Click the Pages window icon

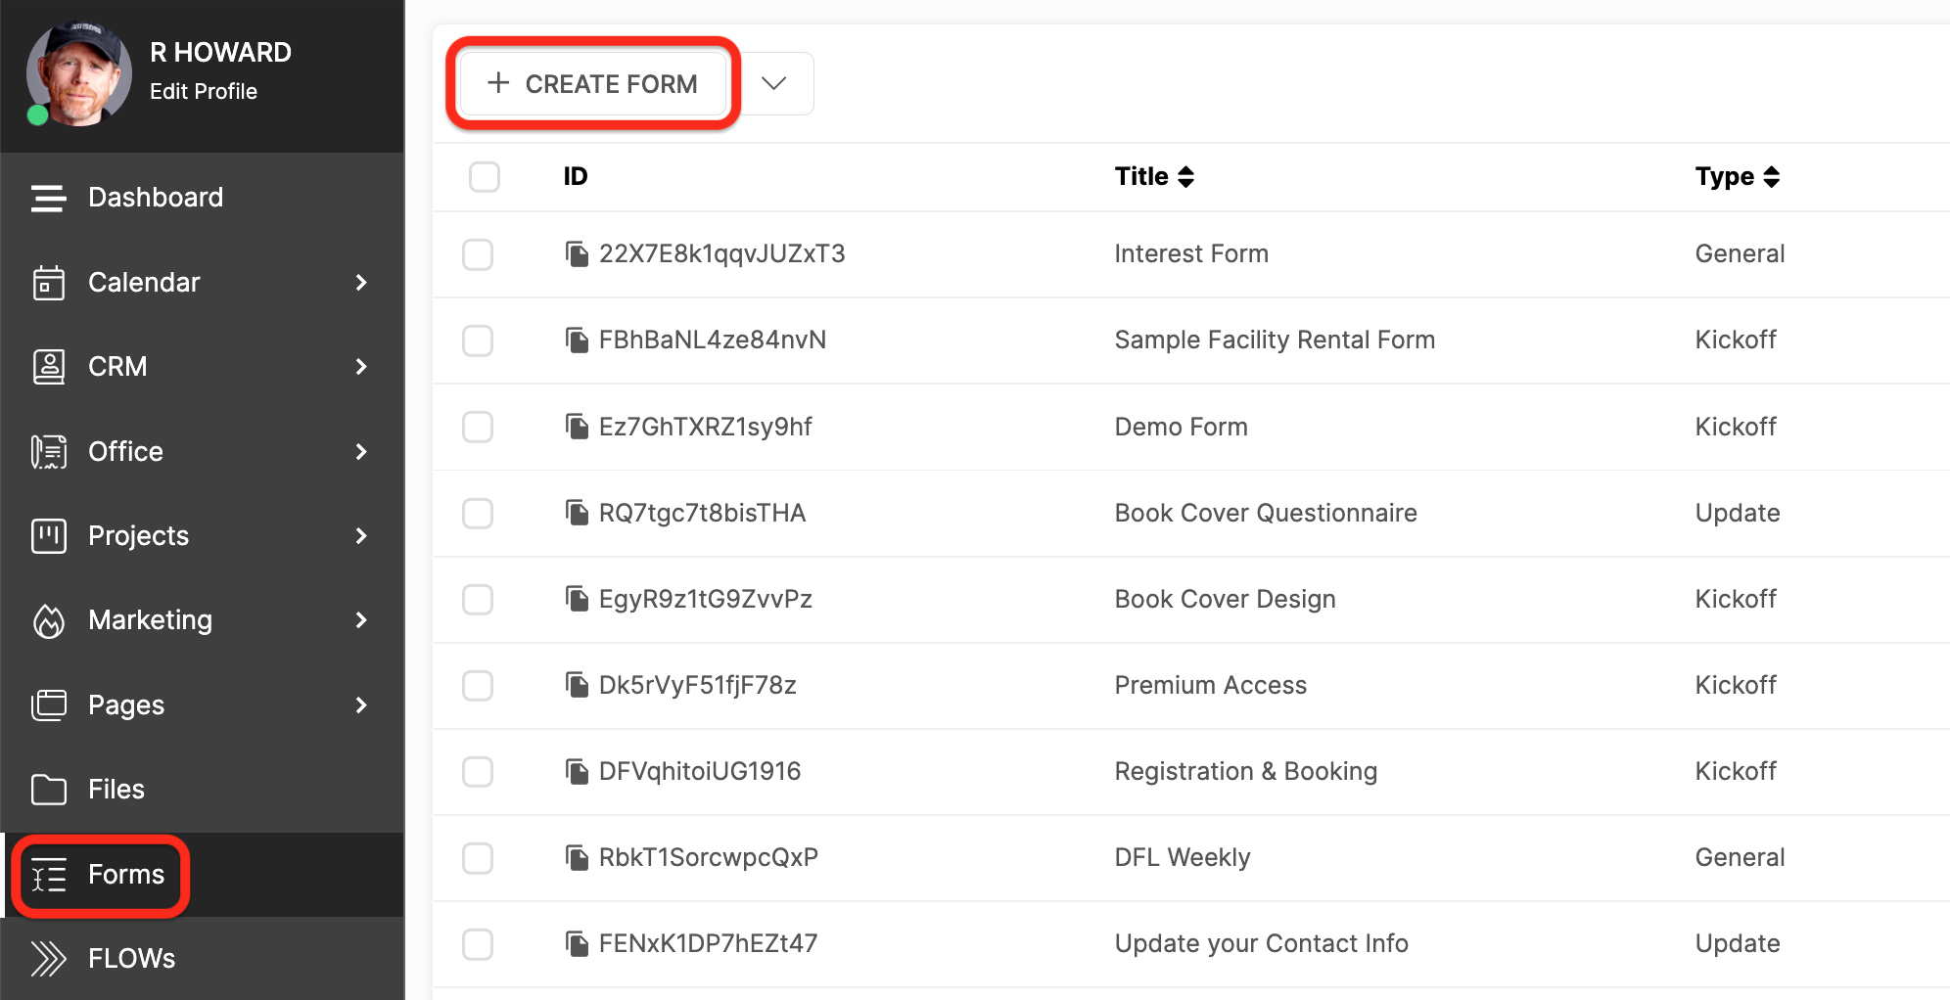click(48, 705)
